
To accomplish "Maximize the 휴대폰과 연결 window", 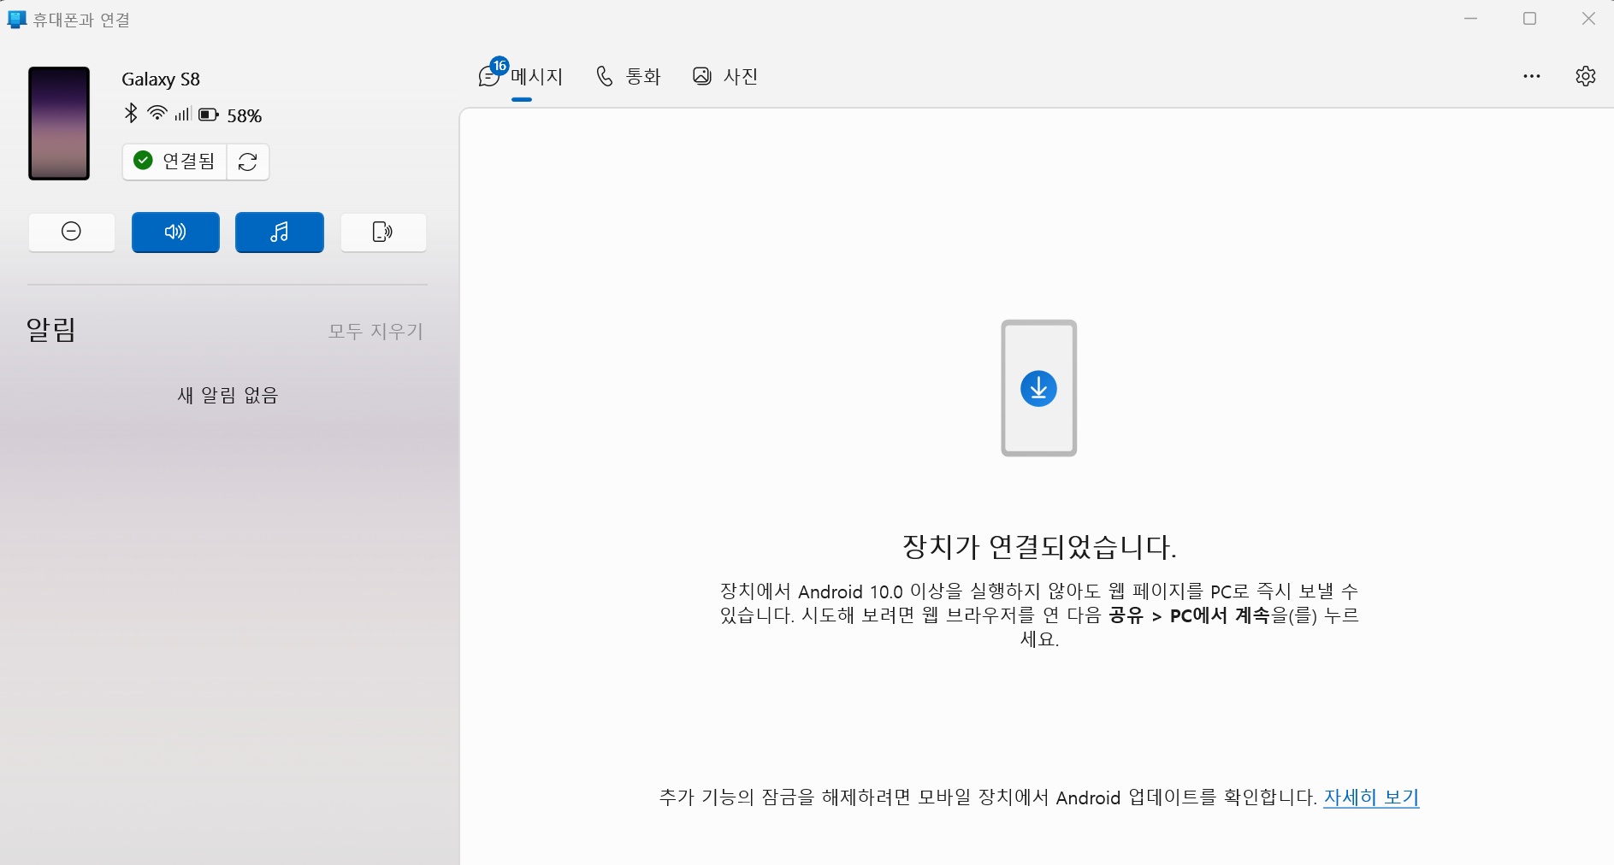I will (x=1530, y=19).
